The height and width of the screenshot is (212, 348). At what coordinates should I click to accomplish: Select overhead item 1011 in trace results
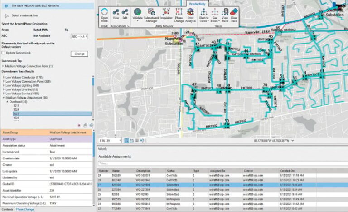click(x=16, y=106)
